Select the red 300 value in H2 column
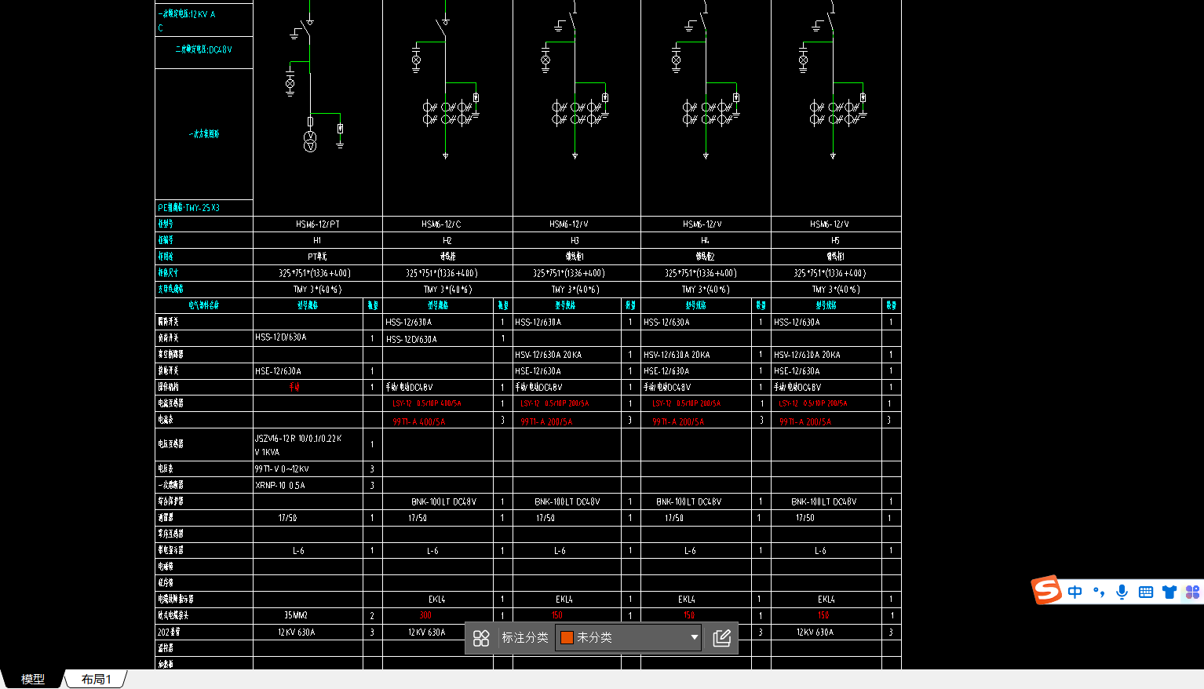The height and width of the screenshot is (689, 1204). [425, 615]
